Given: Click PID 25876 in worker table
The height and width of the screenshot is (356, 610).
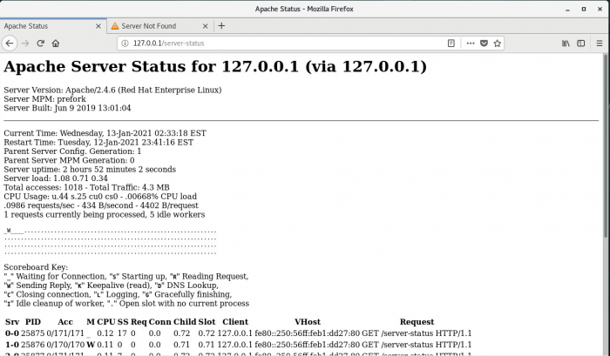Looking at the screenshot, I should point(33,345).
